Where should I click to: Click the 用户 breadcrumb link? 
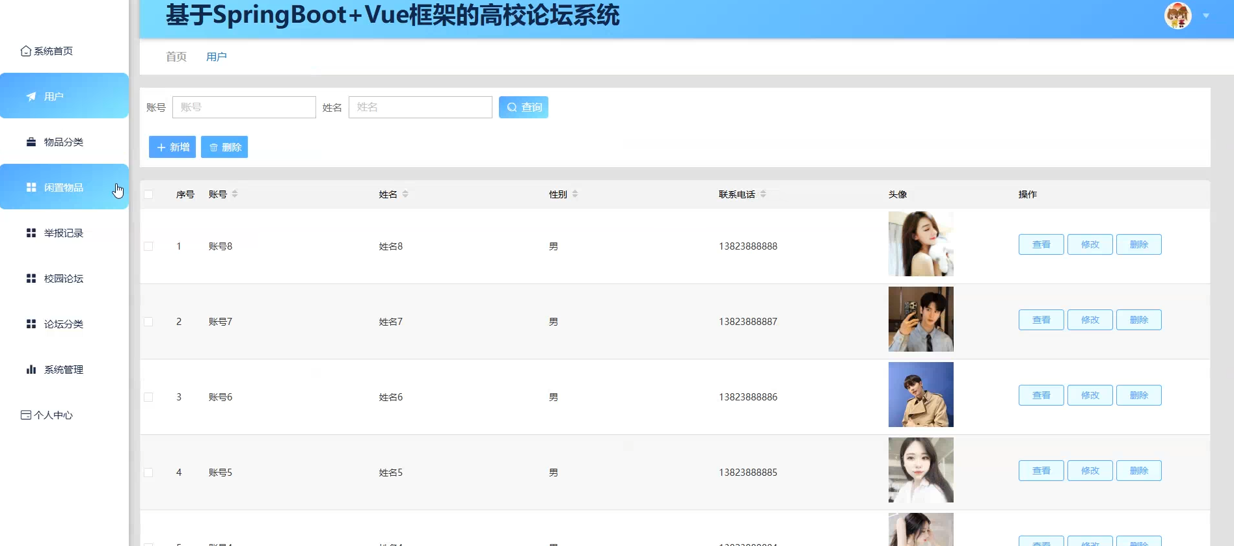[217, 57]
